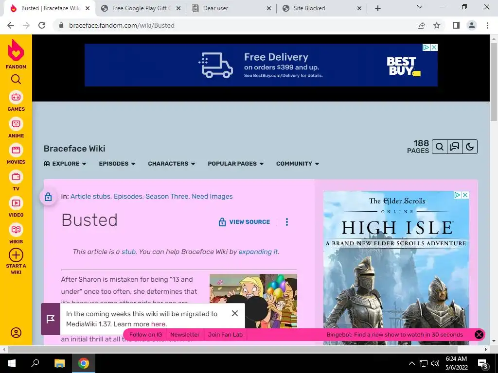Open the tab search chevron
This screenshot has width=498, height=373.
pos(420,7)
